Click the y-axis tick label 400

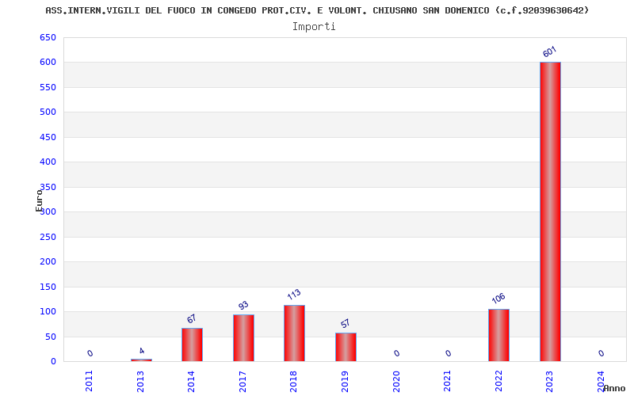coord(48,162)
